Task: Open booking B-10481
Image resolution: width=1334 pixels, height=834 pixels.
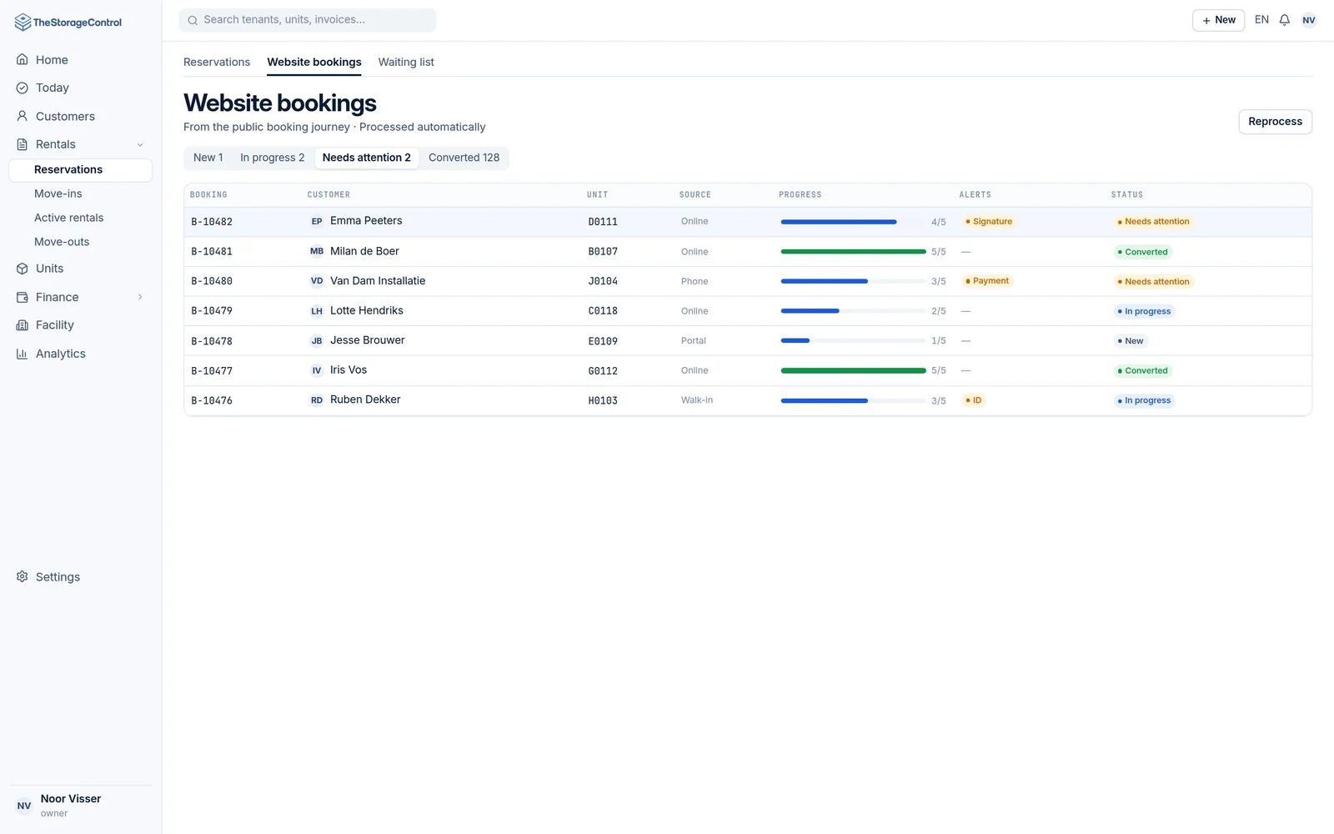Action: coord(212,252)
